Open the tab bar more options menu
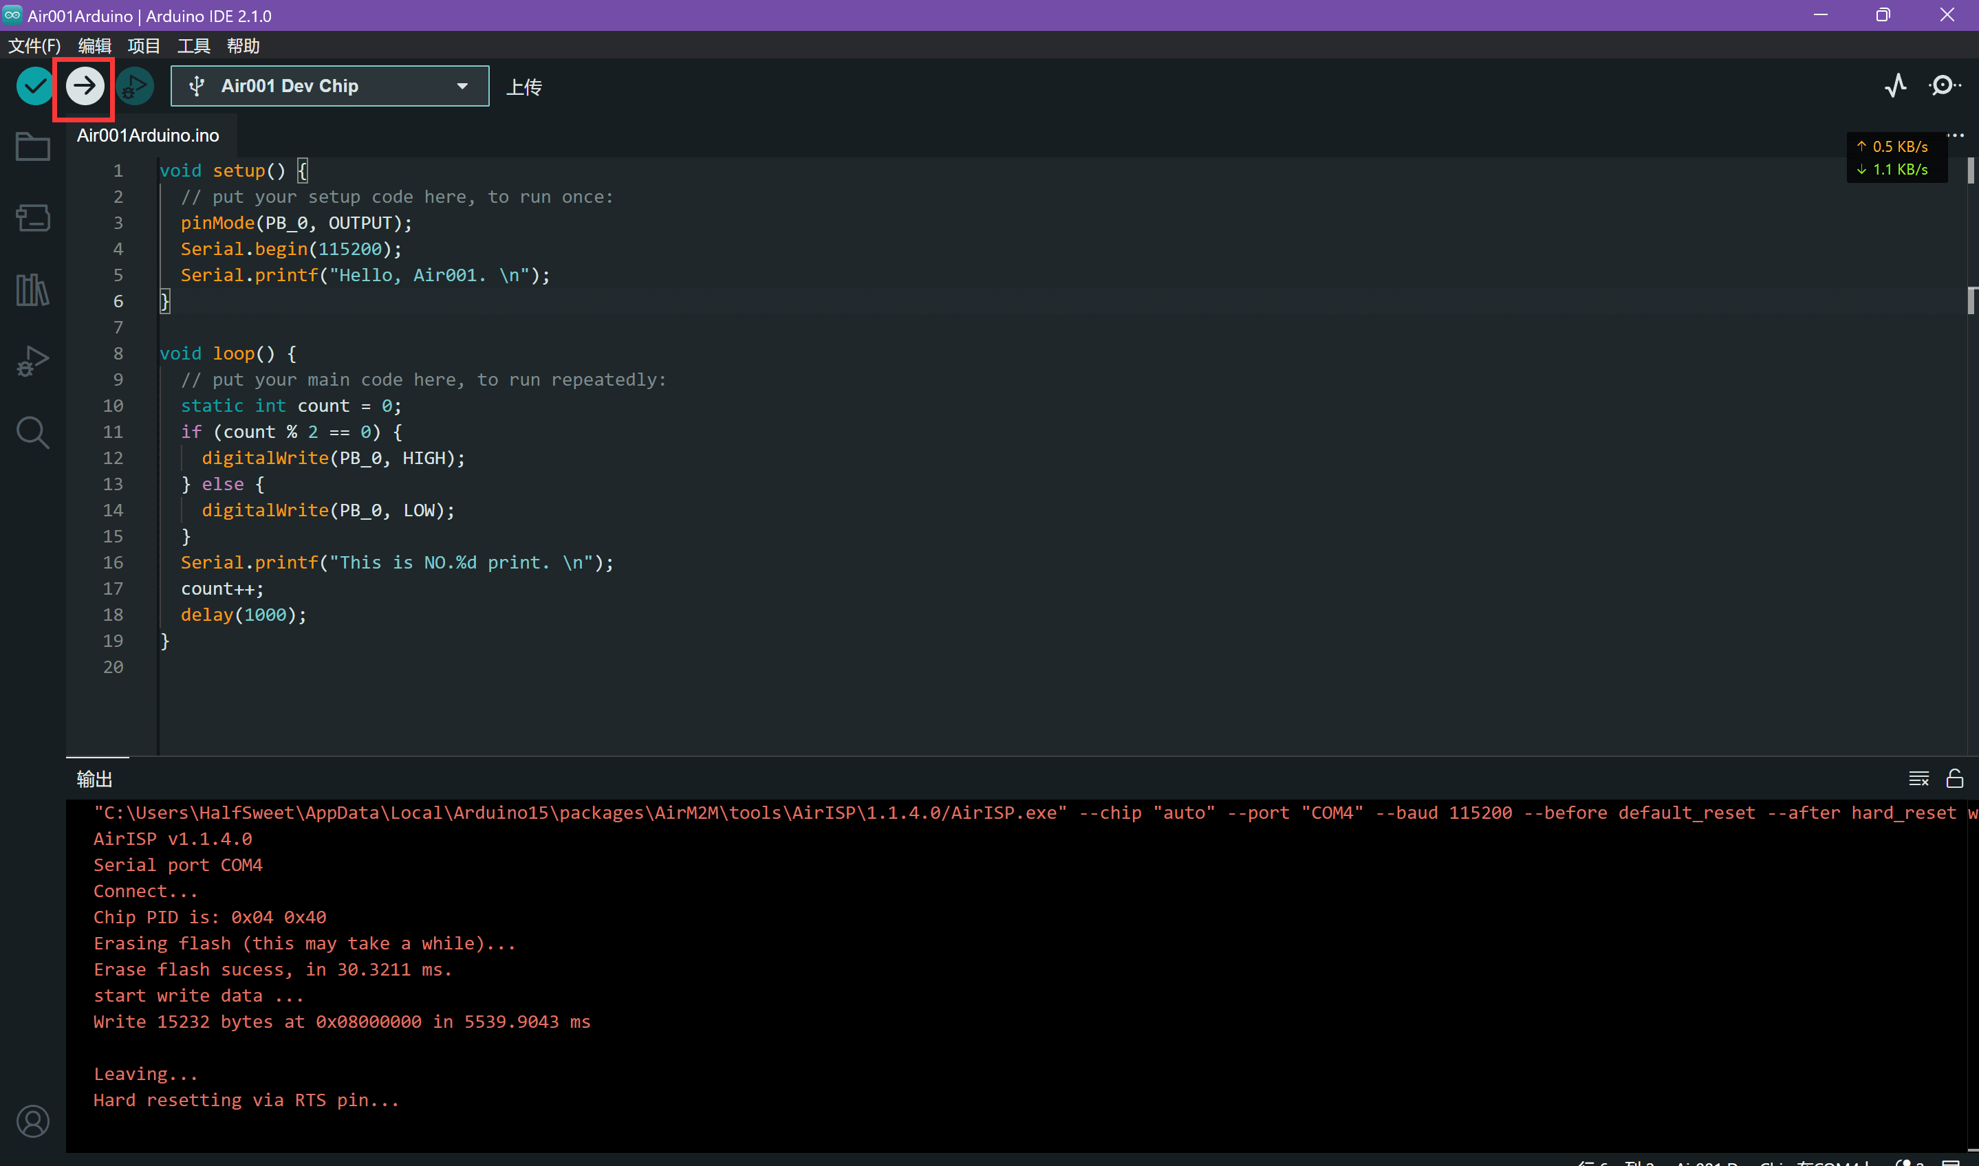The height and width of the screenshot is (1166, 1979). pyautogui.click(x=1956, y=135)
